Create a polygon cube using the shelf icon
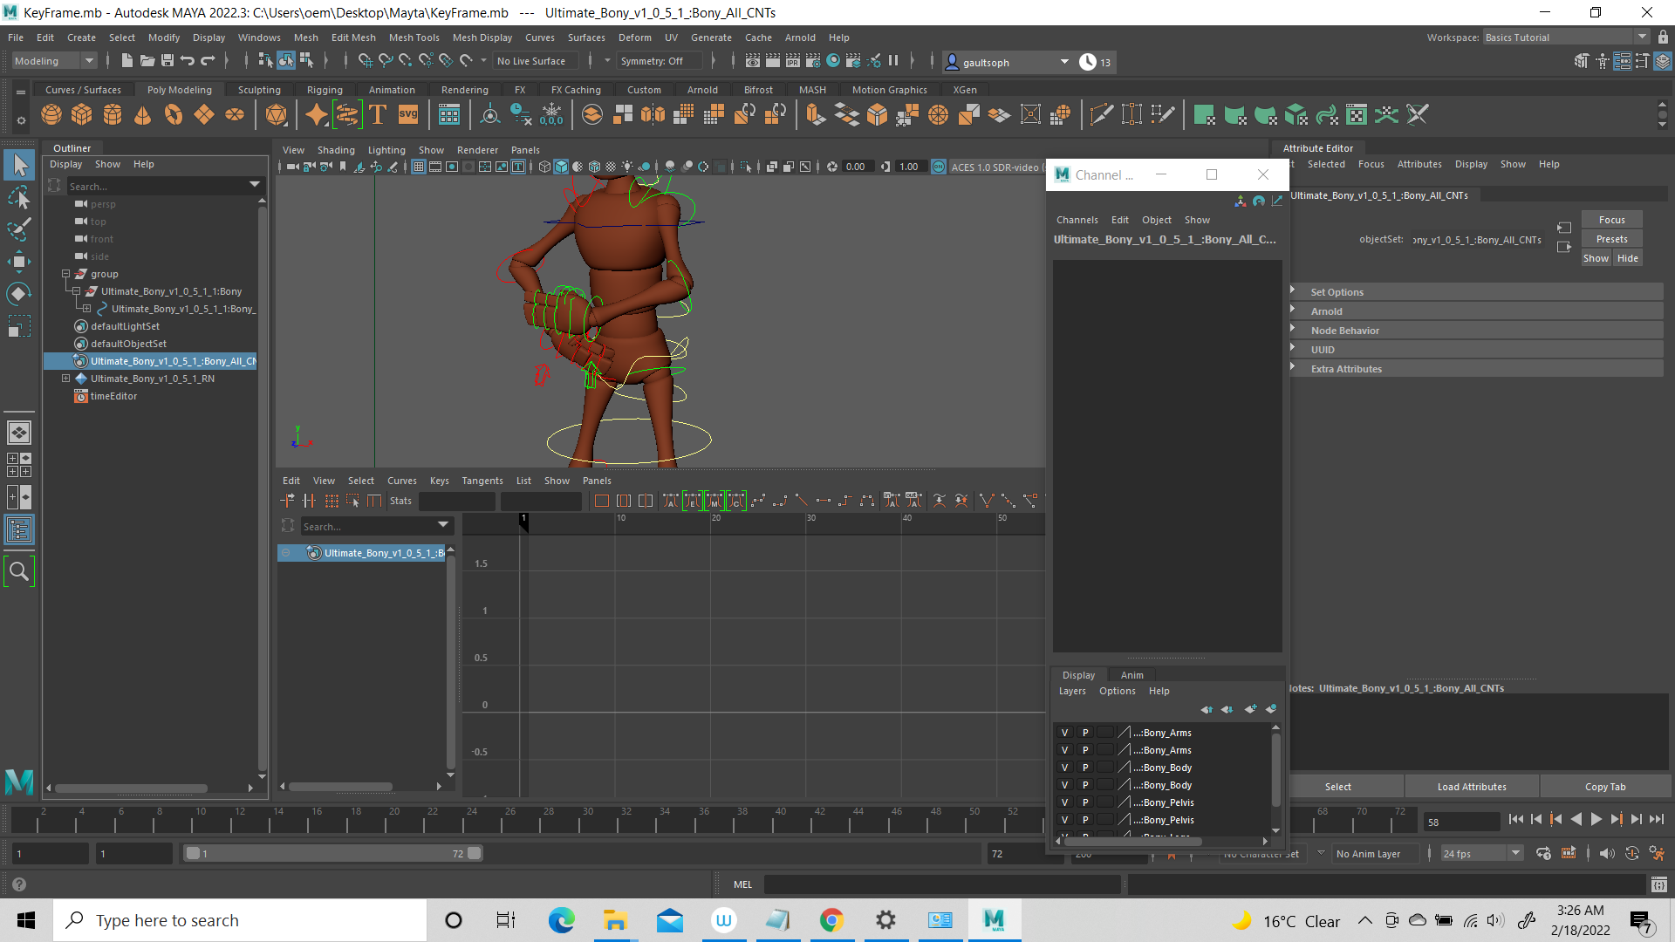This screenshot has width=1675, height=942. (81, 114)
